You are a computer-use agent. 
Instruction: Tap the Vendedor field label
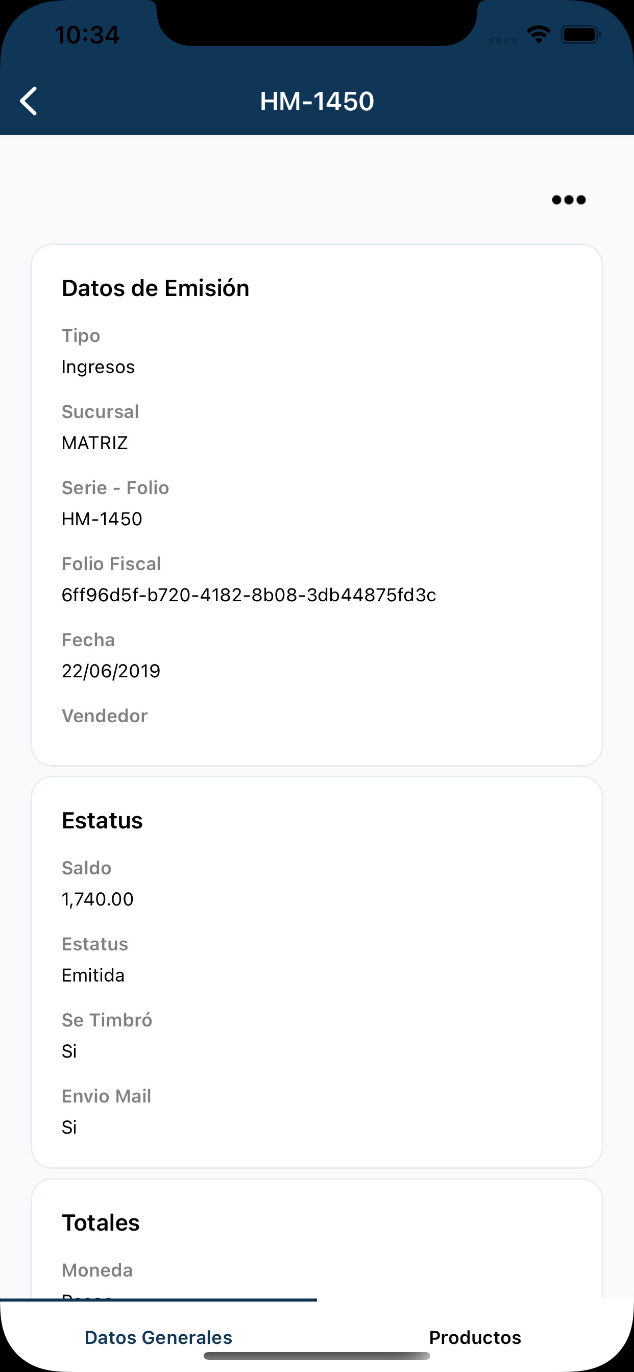(x=105, y=716)
